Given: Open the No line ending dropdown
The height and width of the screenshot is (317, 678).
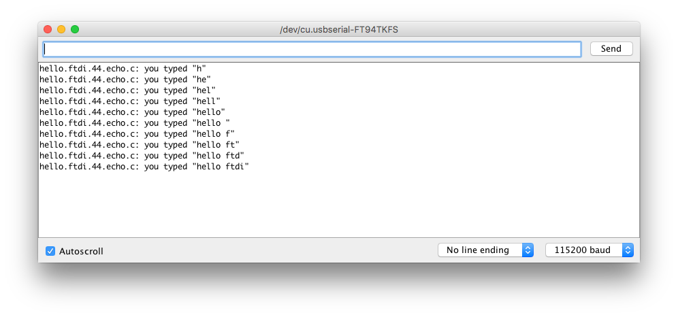Looking at the screenshot, I should tap(485, 250).
